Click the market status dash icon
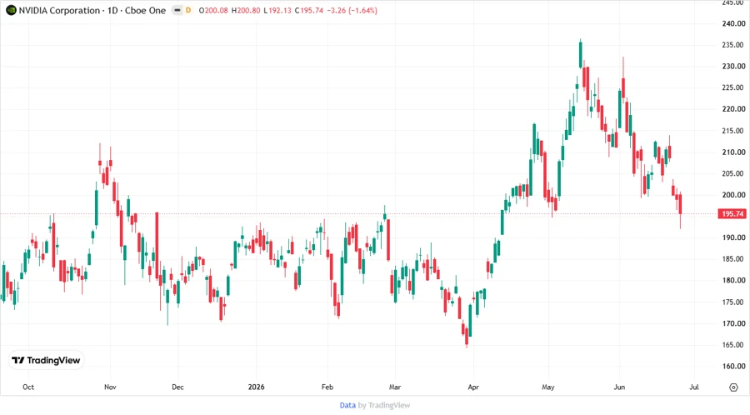 (177, 10)
